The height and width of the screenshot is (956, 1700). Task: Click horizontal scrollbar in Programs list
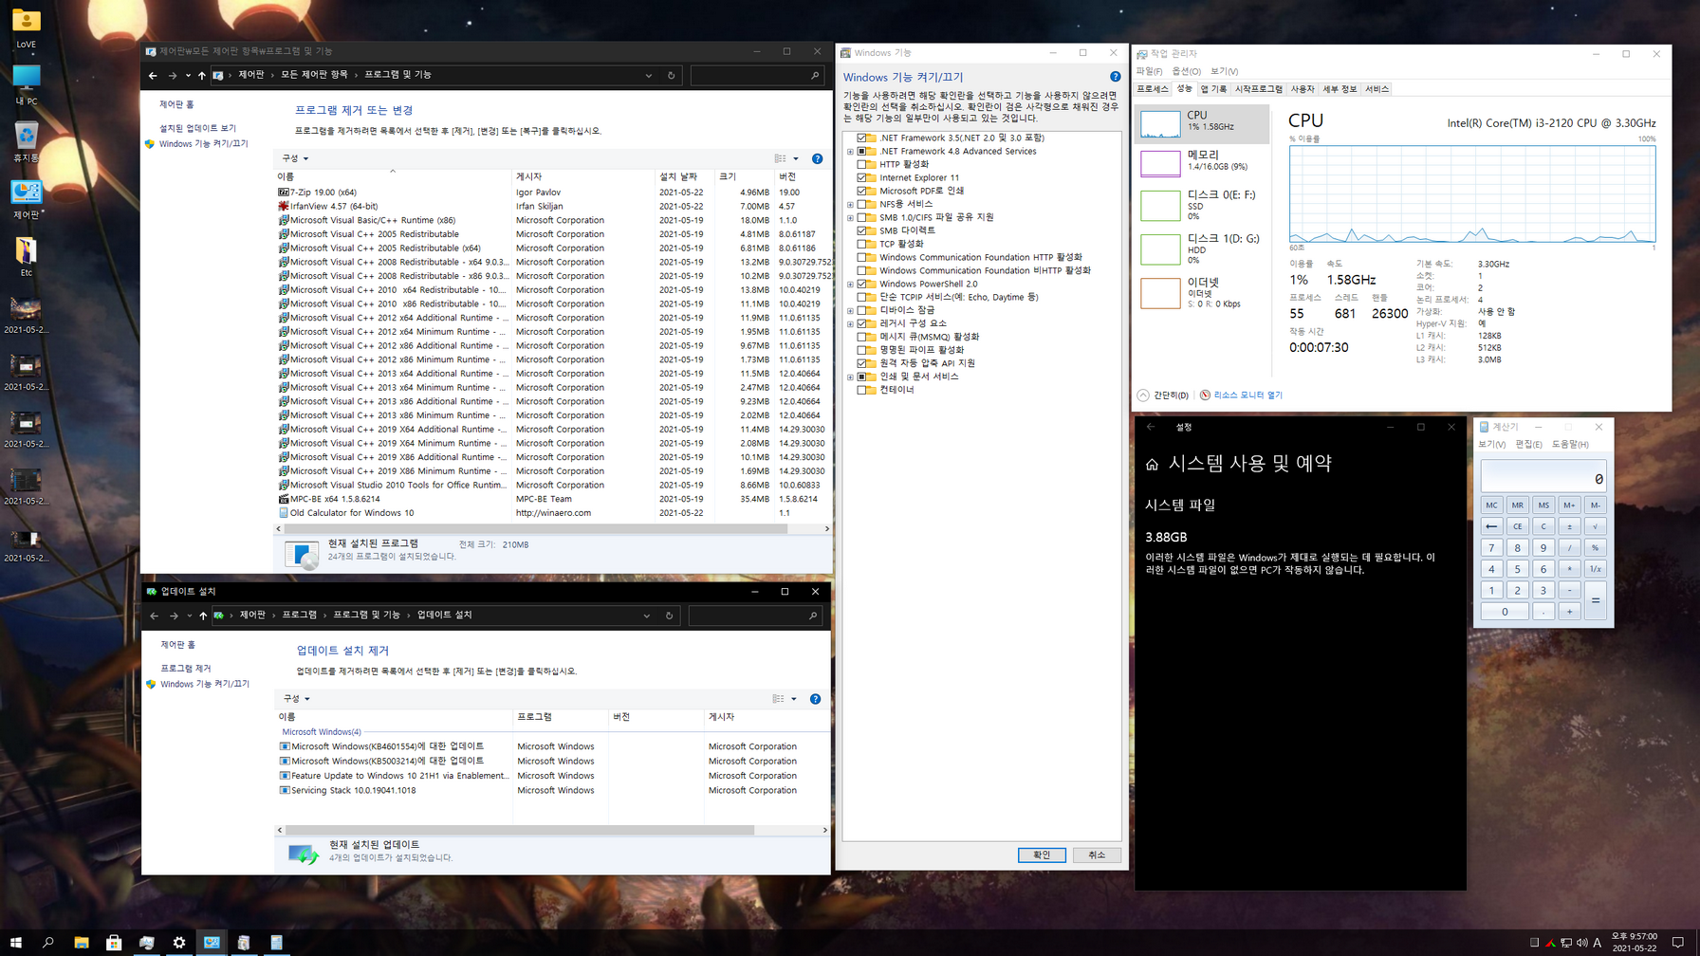536,529
